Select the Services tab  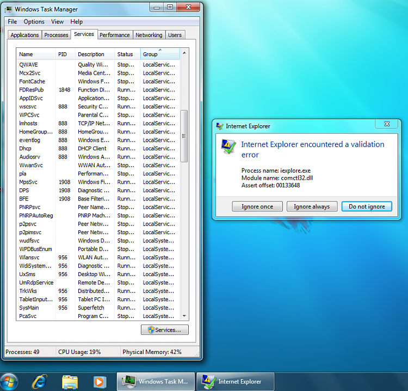pos(84,34)
